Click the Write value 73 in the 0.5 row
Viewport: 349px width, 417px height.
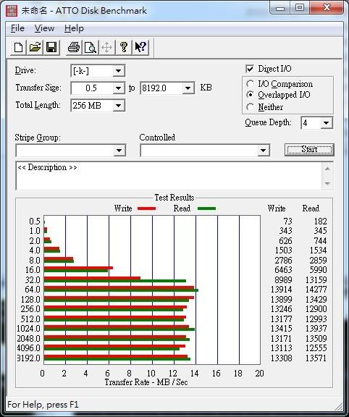click(x=287, y=222)
